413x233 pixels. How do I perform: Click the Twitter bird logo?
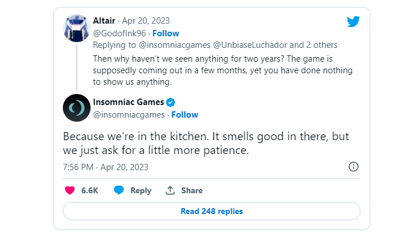click(353, 21)
